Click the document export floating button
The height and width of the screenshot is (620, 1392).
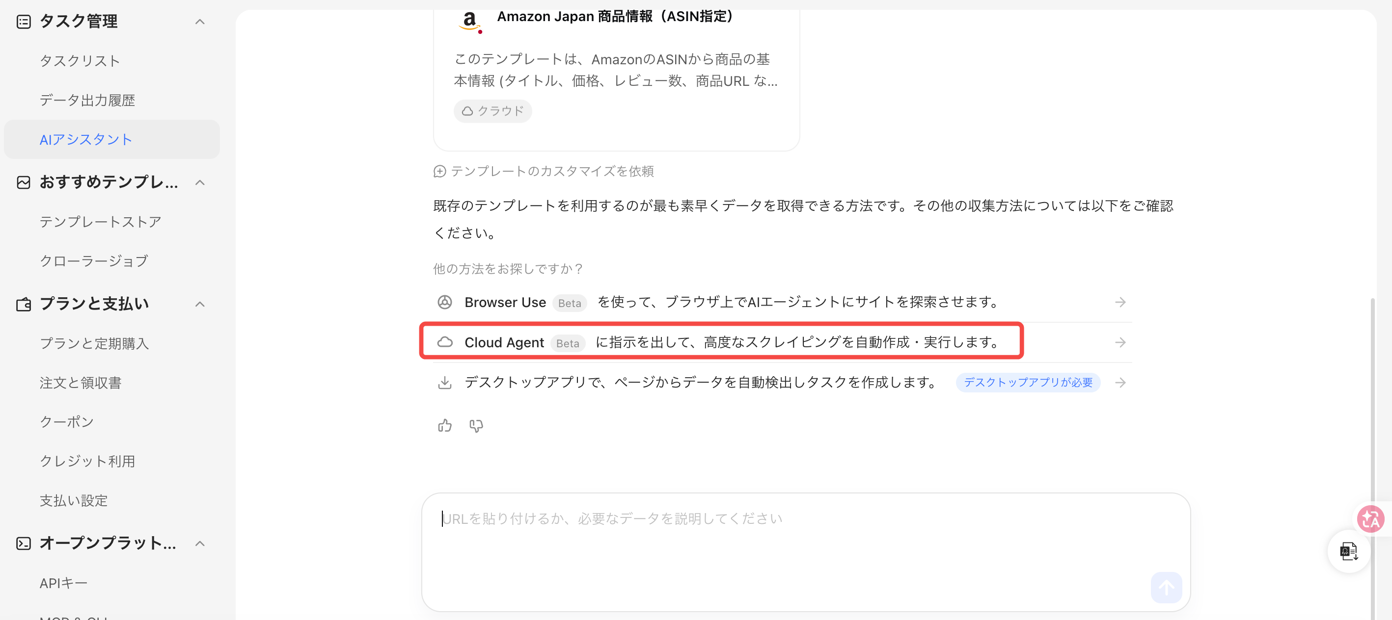click(x=1349, y=551)
